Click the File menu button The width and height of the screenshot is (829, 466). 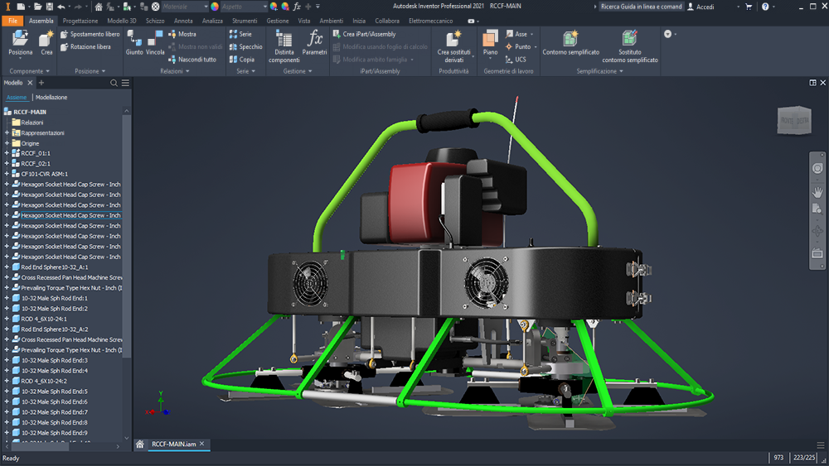[12, 21]
